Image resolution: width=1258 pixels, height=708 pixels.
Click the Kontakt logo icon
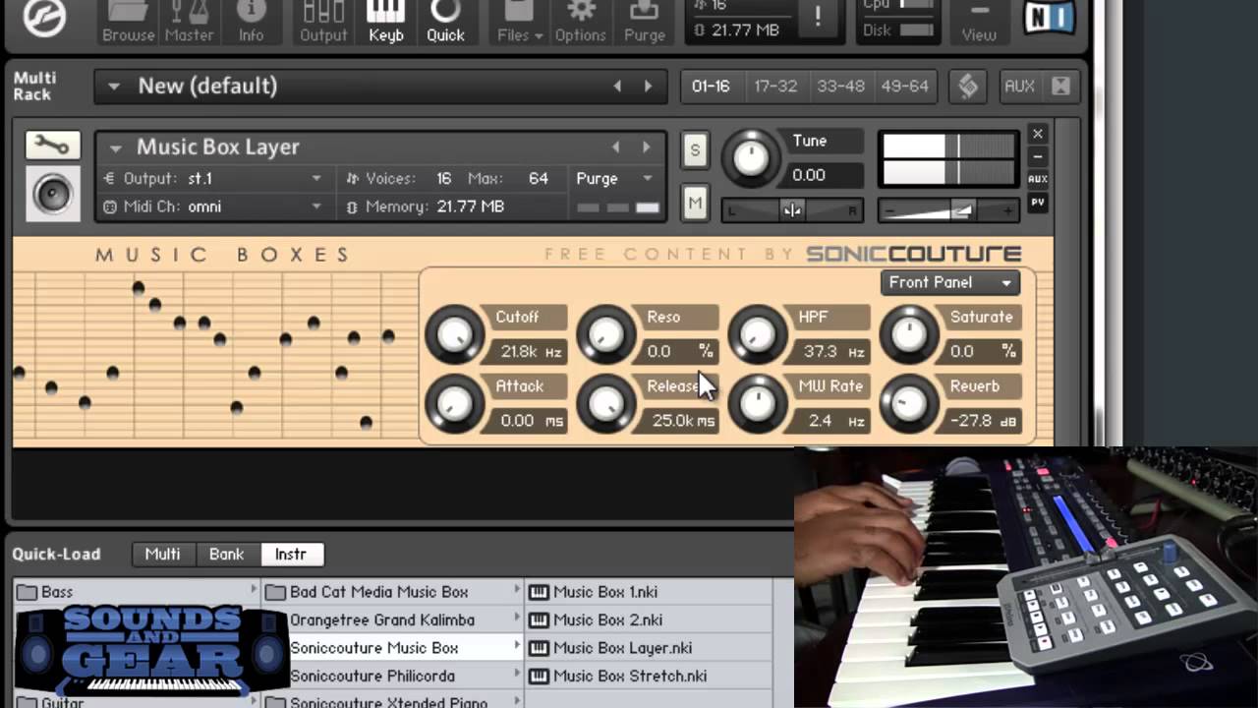pos(44,18)
